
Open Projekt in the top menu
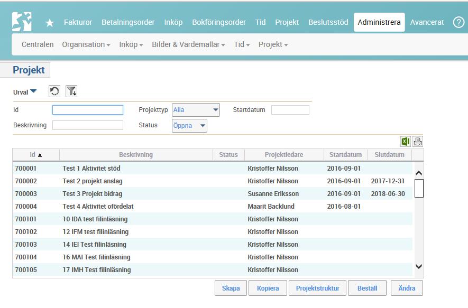(x=287, y=22)
